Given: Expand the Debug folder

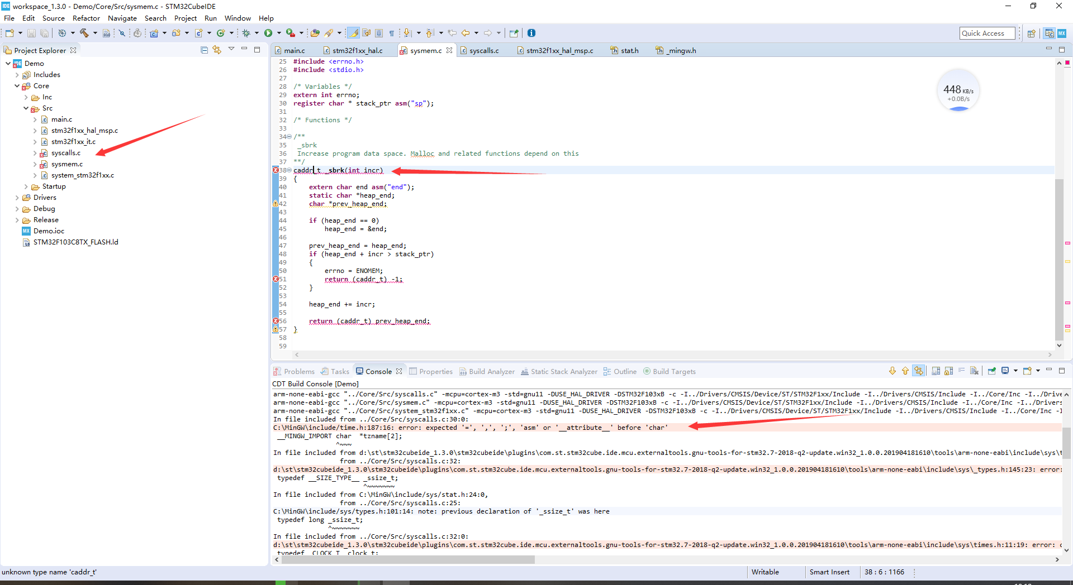Looking at the screenshot, I should [x=17, y=208].
